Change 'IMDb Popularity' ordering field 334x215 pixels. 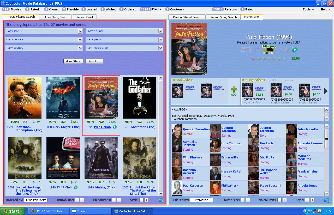click(36, 200)
